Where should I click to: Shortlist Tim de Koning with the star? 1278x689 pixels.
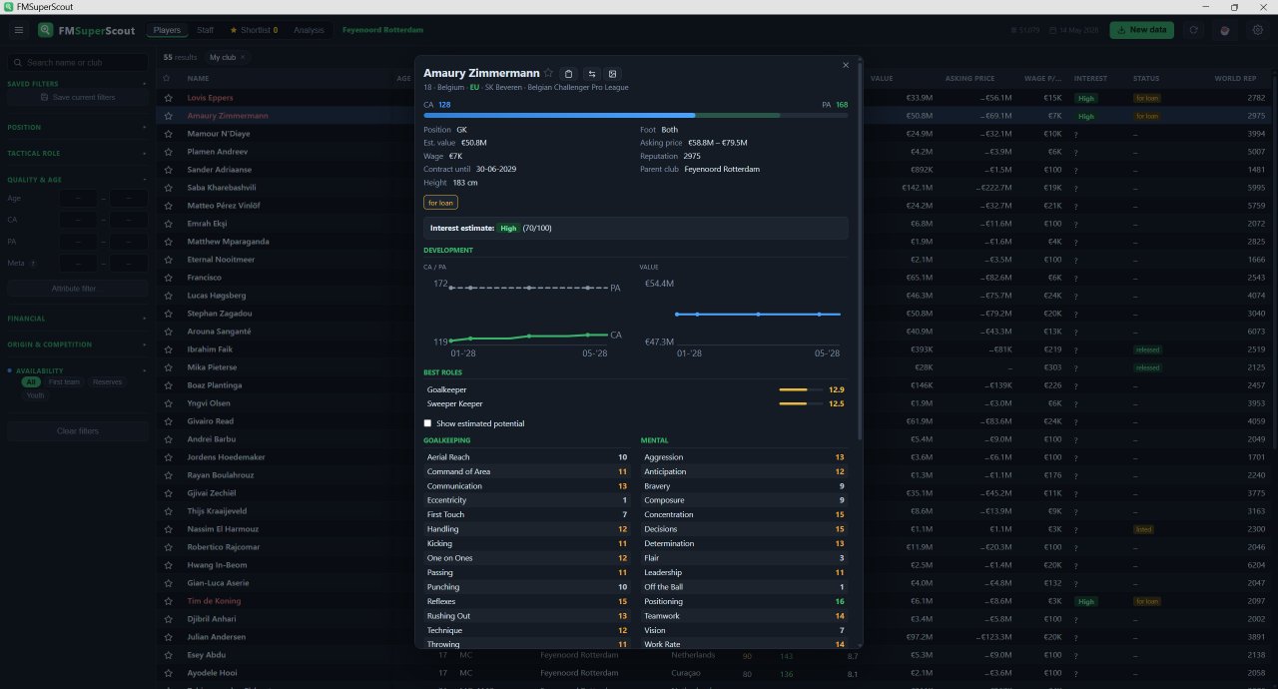(168, 601)
